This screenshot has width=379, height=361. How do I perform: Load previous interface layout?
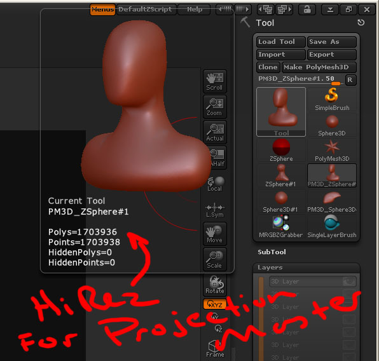click(x=266, y=10)
